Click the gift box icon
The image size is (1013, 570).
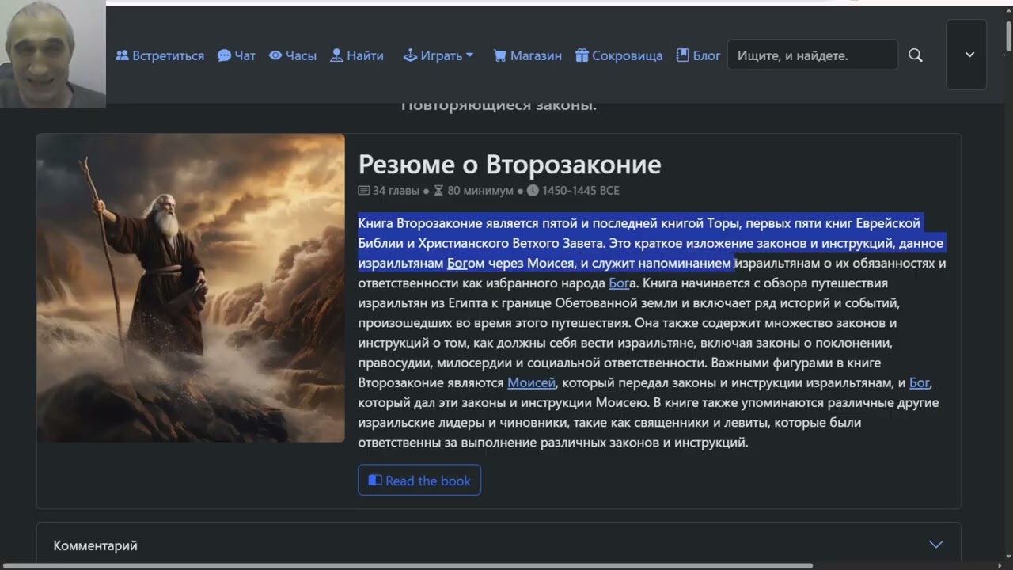pos(582,55)
